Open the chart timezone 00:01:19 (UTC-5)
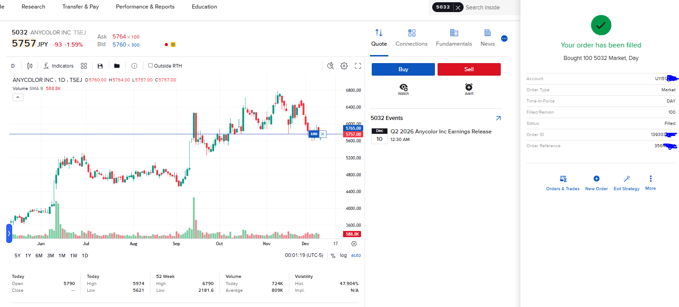The height and width of the screenshot is (307, 679). pyautogui.click(x=304, y=256)
